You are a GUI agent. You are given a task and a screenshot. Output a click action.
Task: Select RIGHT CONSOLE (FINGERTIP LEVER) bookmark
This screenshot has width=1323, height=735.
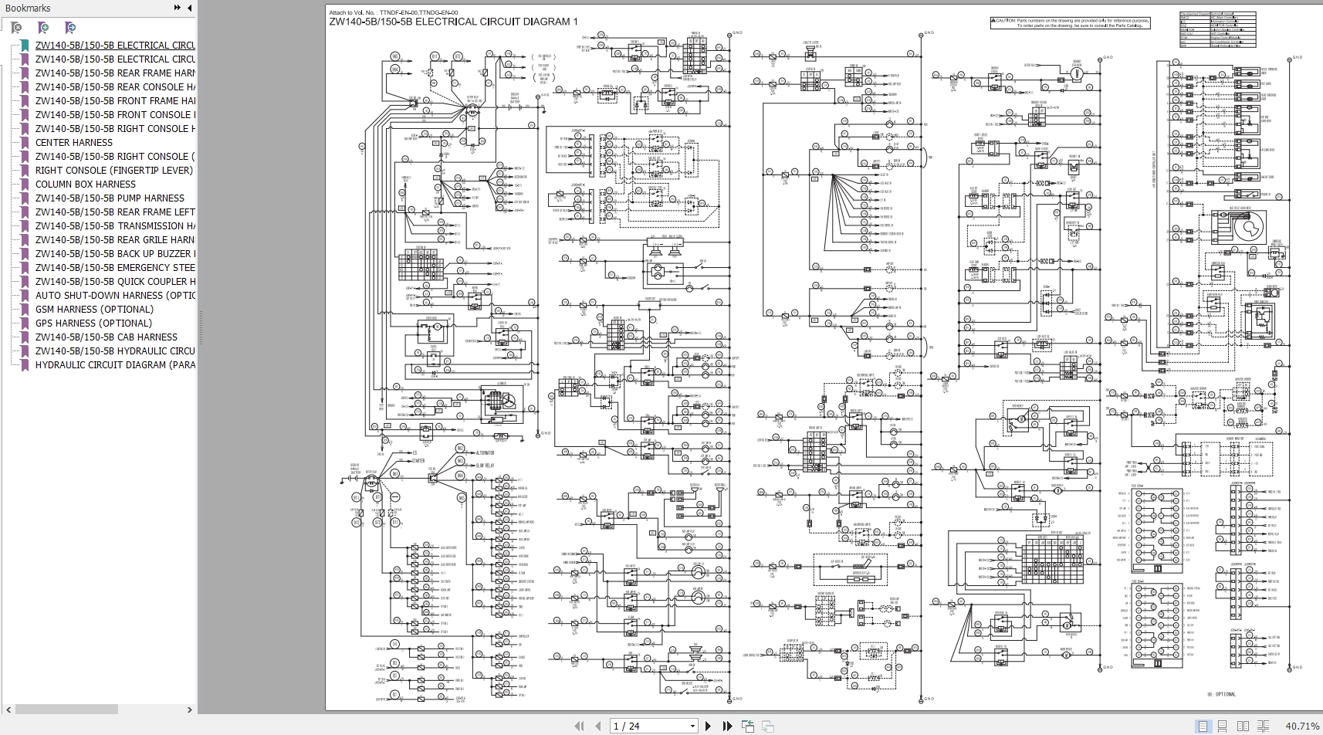click(114, 171)
